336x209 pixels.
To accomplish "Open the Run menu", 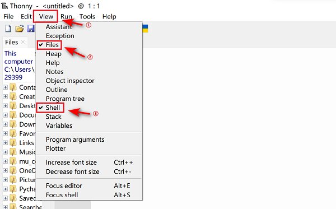I will [66, 16].
